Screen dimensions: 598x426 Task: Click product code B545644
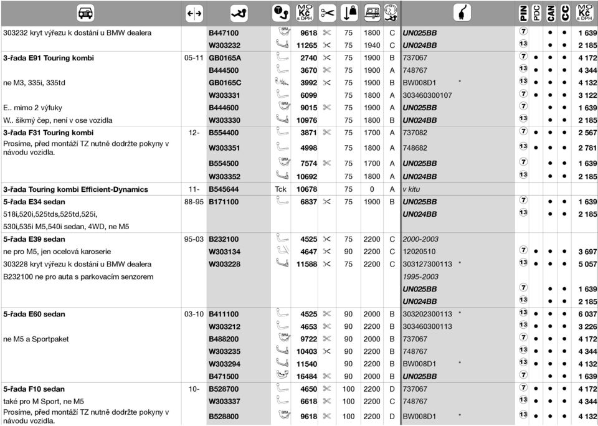224,189
